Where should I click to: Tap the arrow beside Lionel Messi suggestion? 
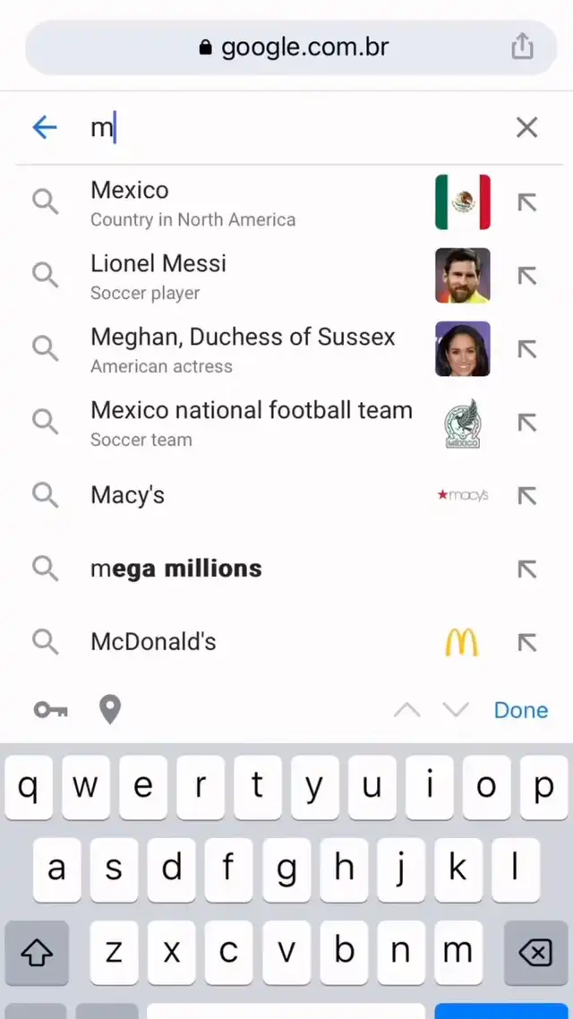click(x=527, y=276)
